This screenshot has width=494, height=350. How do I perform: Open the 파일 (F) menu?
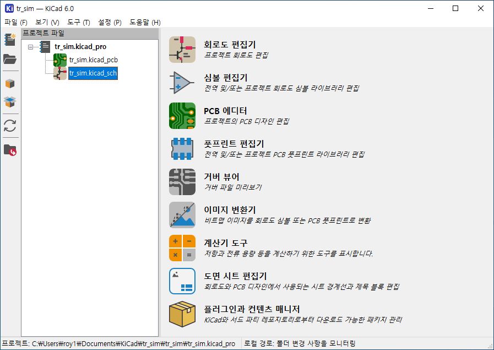(16, 23)
